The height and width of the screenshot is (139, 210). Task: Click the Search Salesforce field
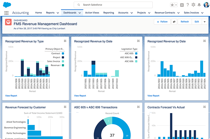(x=113, y=5)
